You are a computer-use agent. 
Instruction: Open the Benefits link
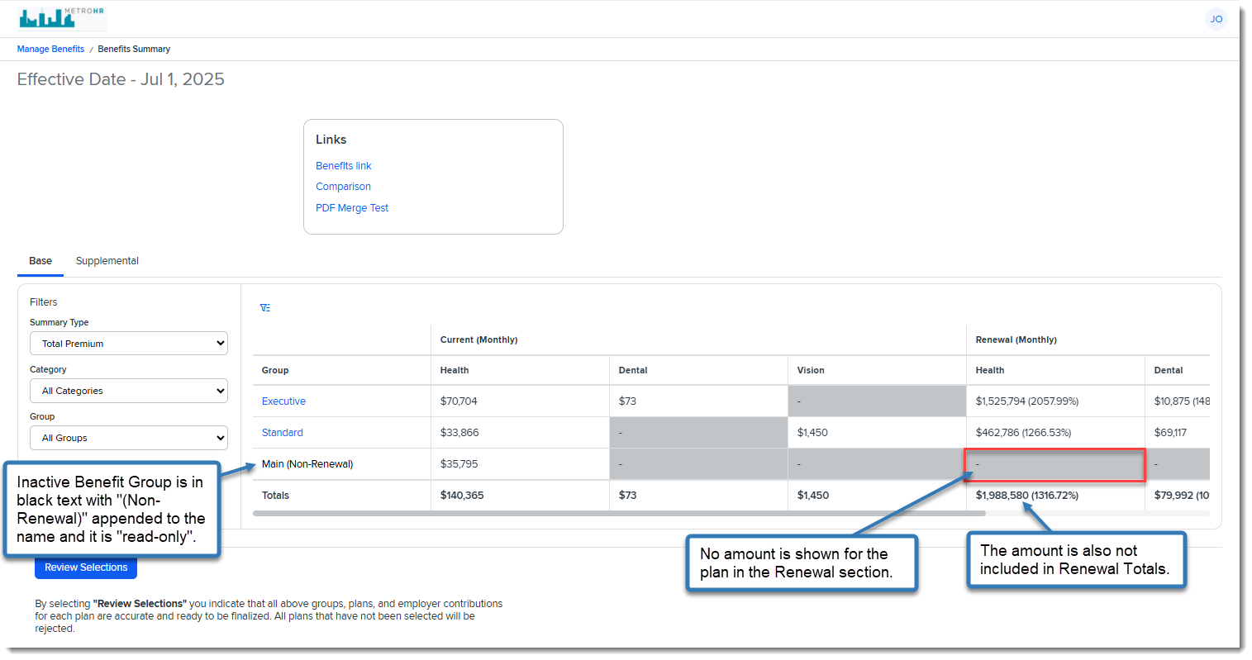tap(343, 166)
